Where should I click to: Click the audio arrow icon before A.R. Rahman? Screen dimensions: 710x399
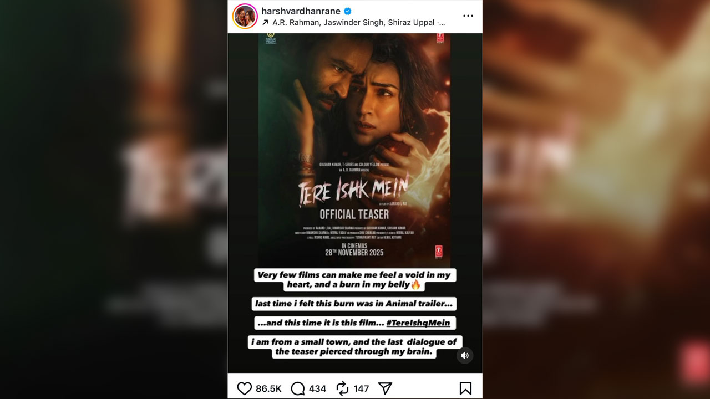point(265,23)
